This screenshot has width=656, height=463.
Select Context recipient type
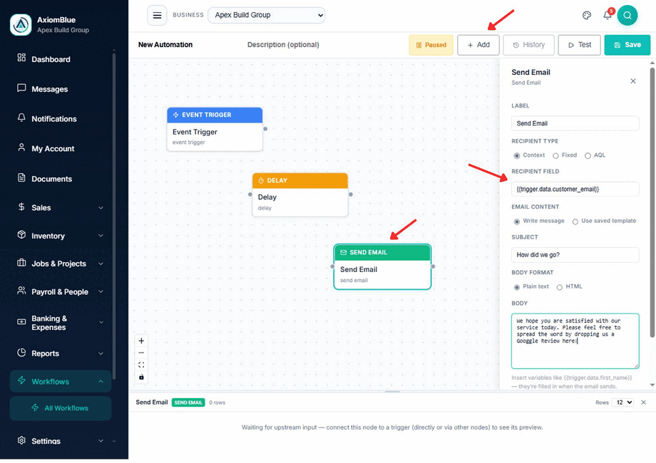[517, 156]
